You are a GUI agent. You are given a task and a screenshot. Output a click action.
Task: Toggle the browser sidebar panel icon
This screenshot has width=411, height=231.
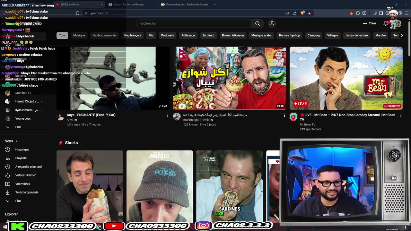click(381, 13)
